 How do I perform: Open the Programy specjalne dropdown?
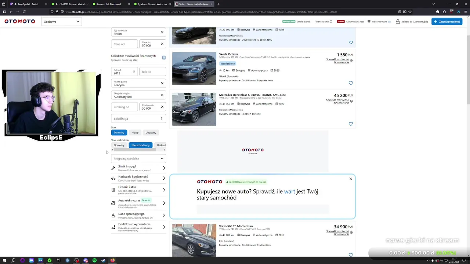138,158
